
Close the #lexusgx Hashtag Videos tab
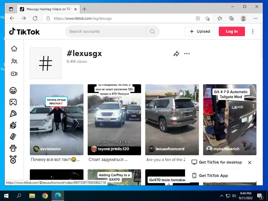76,9
